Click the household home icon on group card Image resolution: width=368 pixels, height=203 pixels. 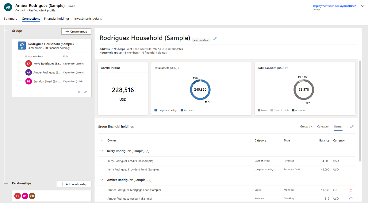21,46
